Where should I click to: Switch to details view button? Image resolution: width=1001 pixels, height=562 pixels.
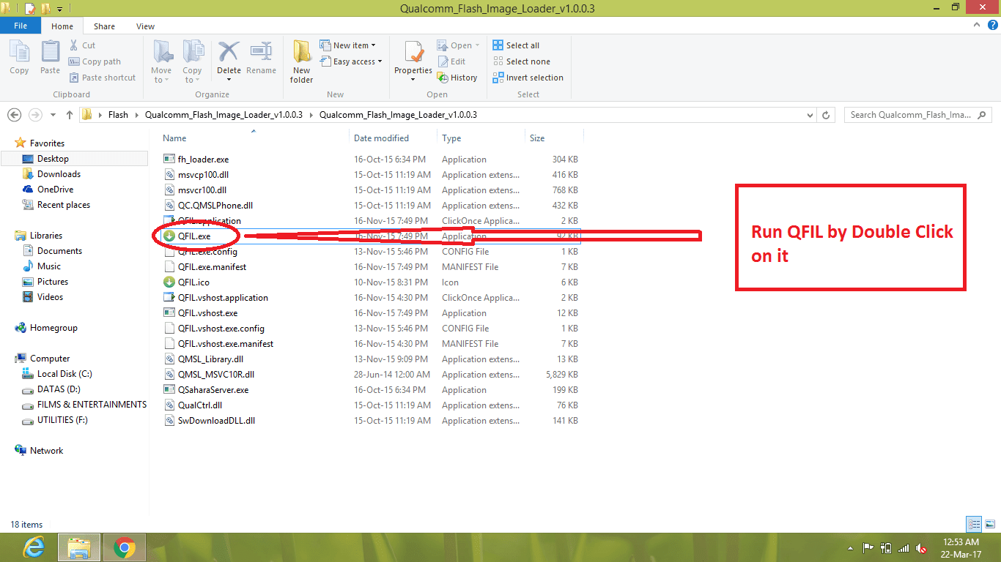(974, 524)
